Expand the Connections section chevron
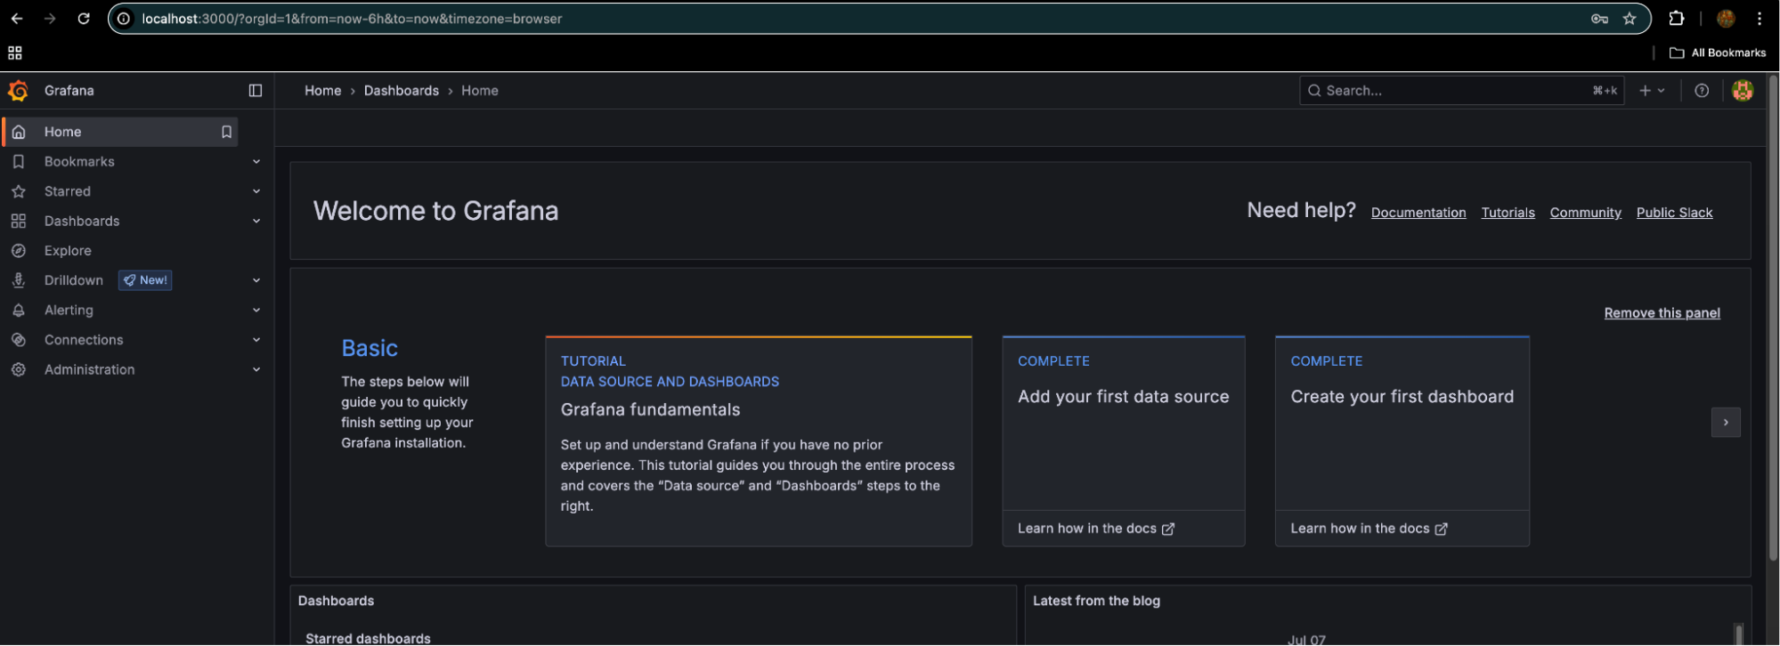1780x646 pixels. coord(256,340)
